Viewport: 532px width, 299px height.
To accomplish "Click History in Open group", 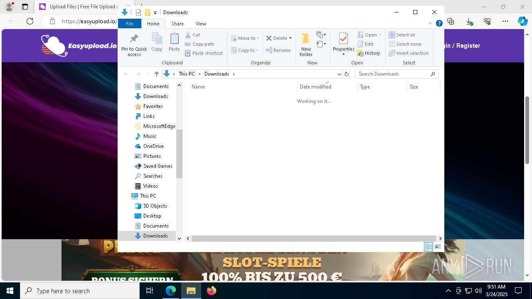I will click(x=369, y=53).
